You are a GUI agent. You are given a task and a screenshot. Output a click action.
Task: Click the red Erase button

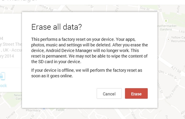[x=136, y=93]
